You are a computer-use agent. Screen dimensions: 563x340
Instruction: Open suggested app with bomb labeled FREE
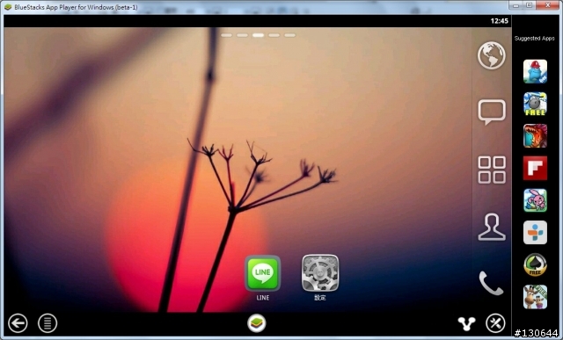coord(535,104)
